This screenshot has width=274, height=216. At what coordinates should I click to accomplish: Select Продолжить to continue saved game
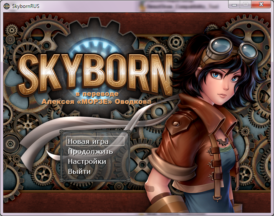90,152
